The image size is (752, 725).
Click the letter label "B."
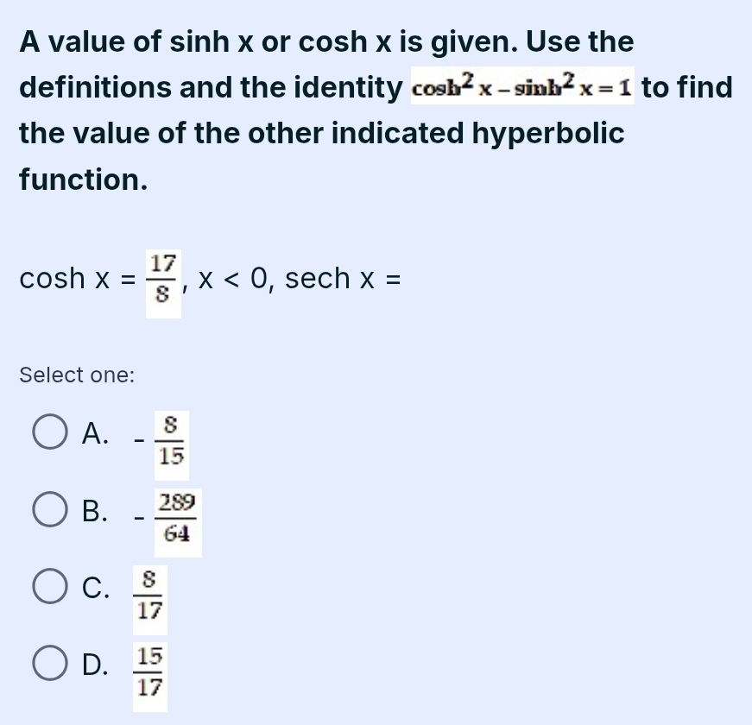pyautogui.click(x=95, y=512)
